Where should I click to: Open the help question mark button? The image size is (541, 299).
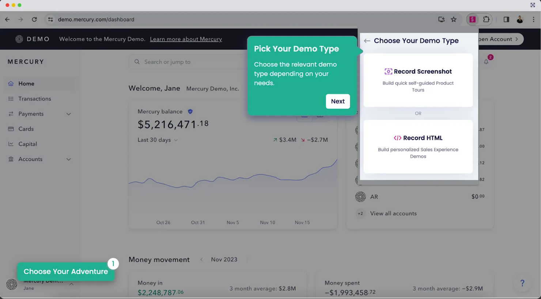pyautogui.click(x=522, y=283)
